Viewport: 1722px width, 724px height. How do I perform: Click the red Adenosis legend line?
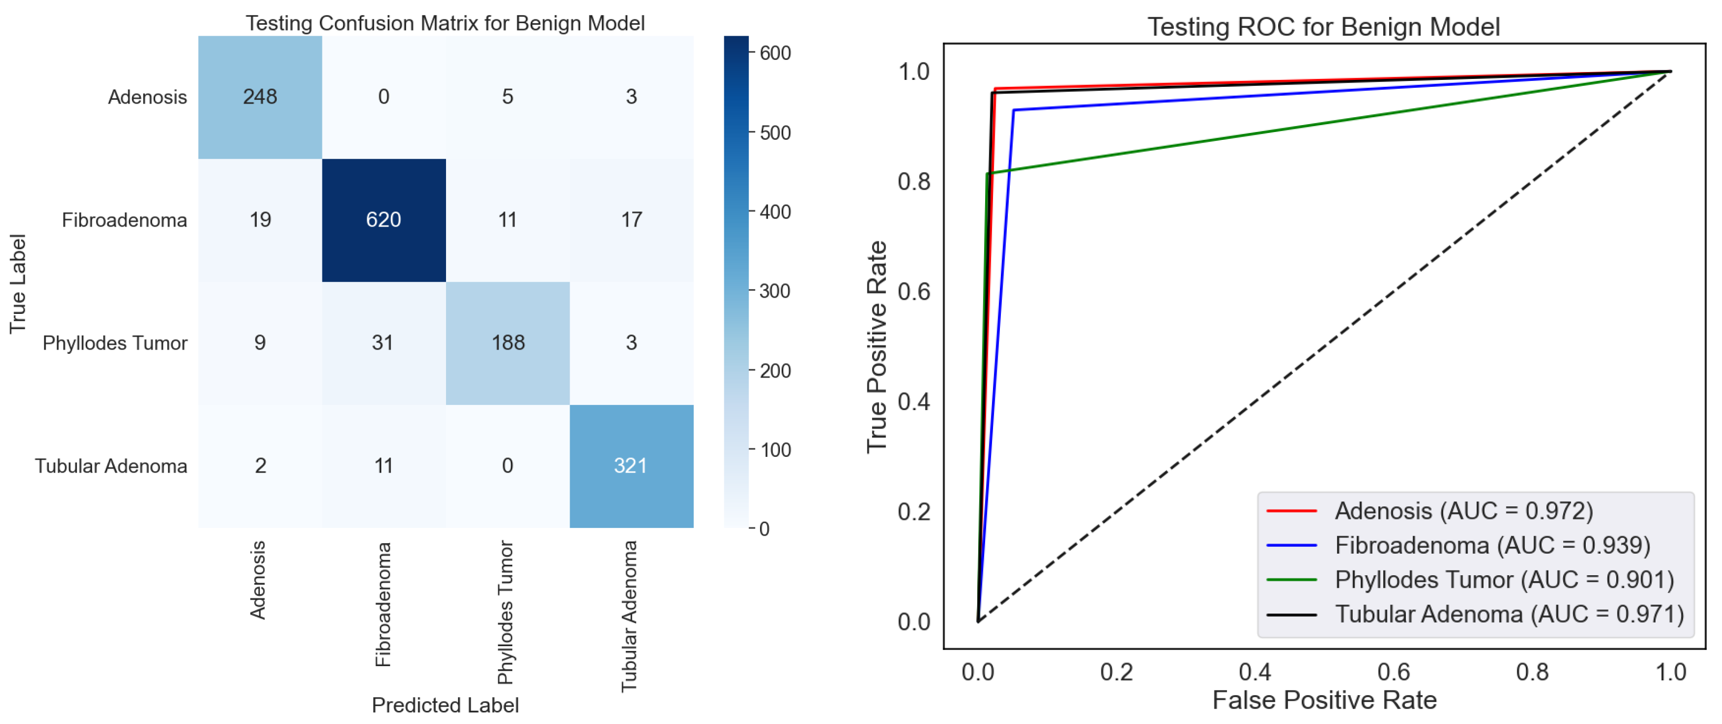pos(1292,512)
